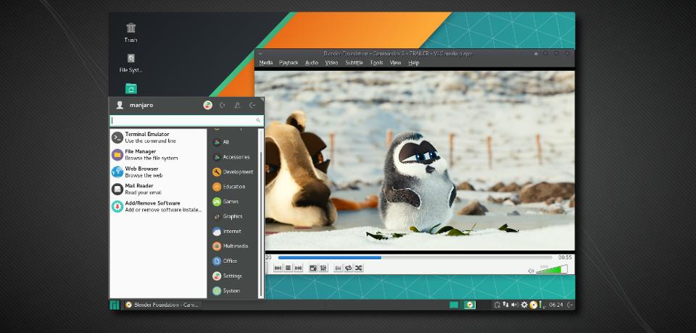
Task: Select the Office category
Action: pos(233,261)
